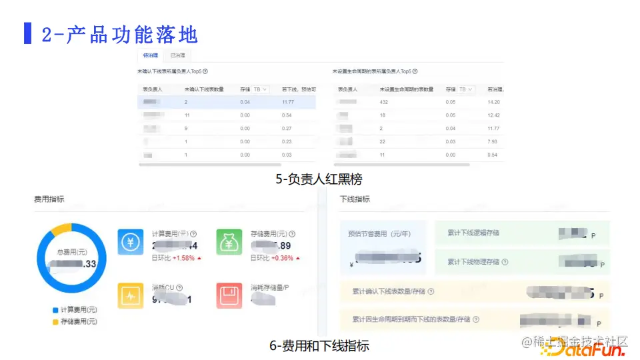The width and height of the screenshot is (640, 360).
Task: Click 下线指标 section title
Action: point(355,199)
